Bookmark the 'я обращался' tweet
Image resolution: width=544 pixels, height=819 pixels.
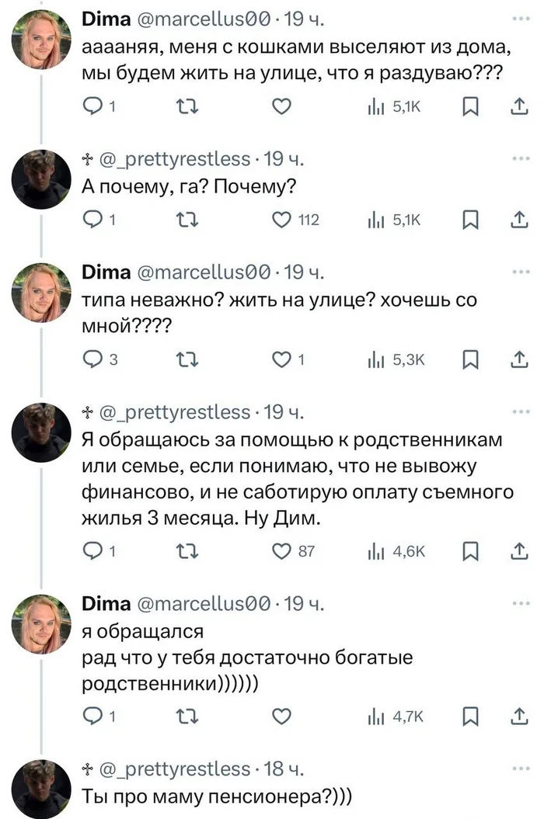click(x=469, y=718)
